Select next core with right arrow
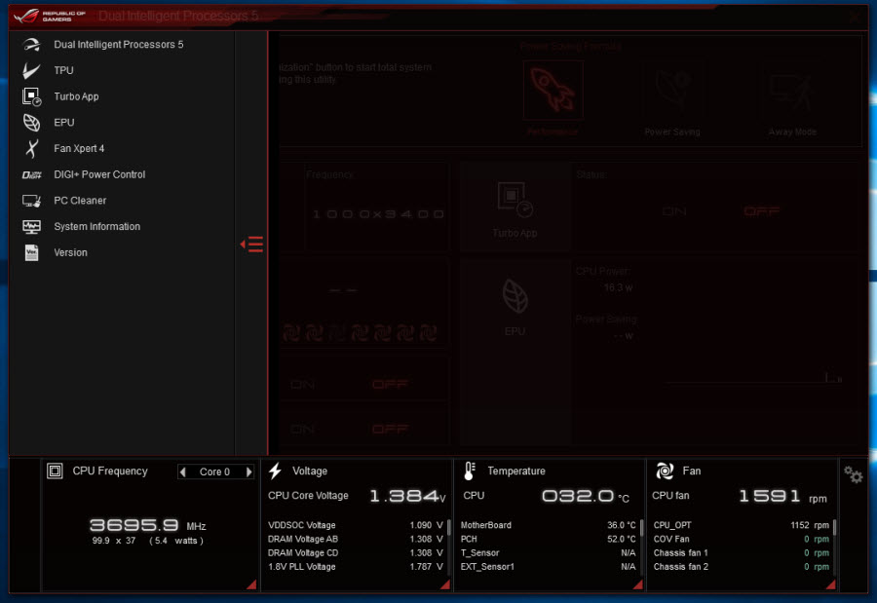877x603 pixels. (248, 472)
